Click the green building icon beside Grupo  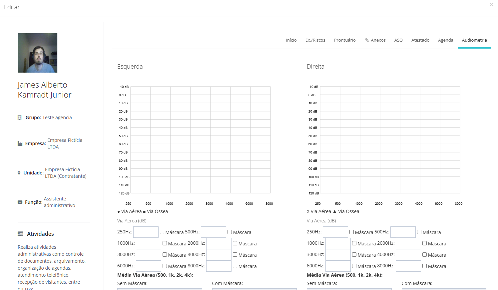(19, 118)
